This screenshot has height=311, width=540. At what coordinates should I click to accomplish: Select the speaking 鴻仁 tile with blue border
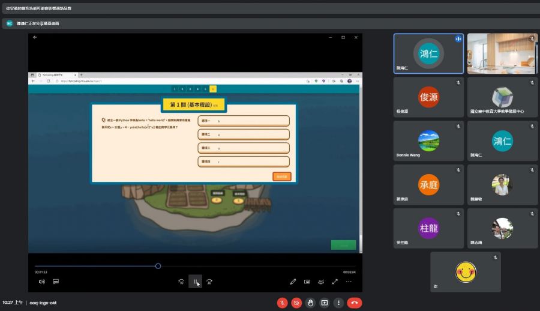point(428,53)
